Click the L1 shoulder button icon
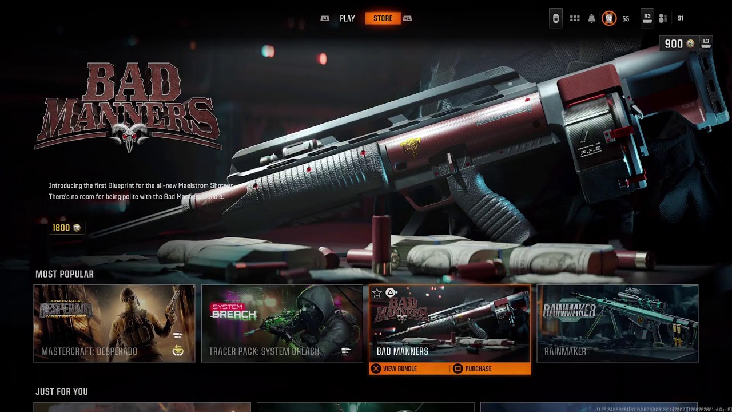The image size is (732, 412). pos(325,18)
